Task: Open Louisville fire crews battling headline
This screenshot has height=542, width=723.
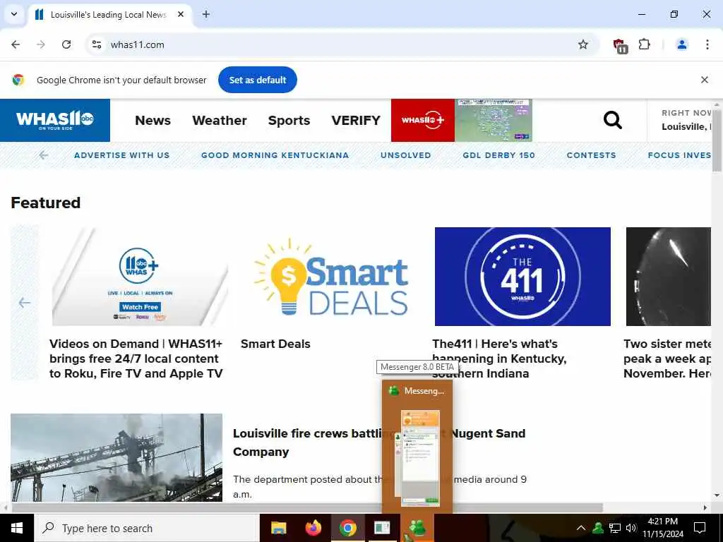Action: (x=379, y=442)
